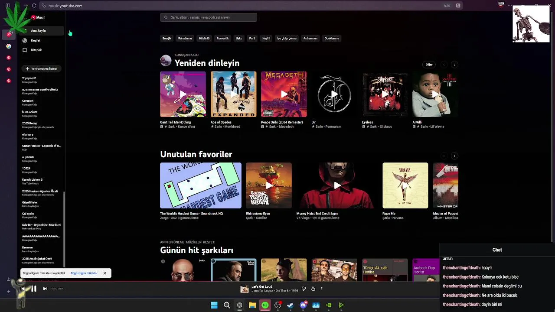555x312 pixels.
Task: Play Can't Tell Me Nothing album thumbnail
Action: (x=183, y=94)
